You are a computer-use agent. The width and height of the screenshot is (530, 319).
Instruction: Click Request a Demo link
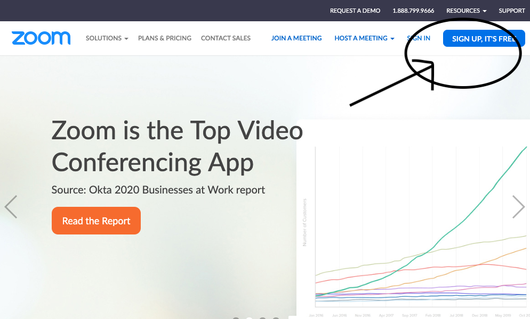pos(355,11)
